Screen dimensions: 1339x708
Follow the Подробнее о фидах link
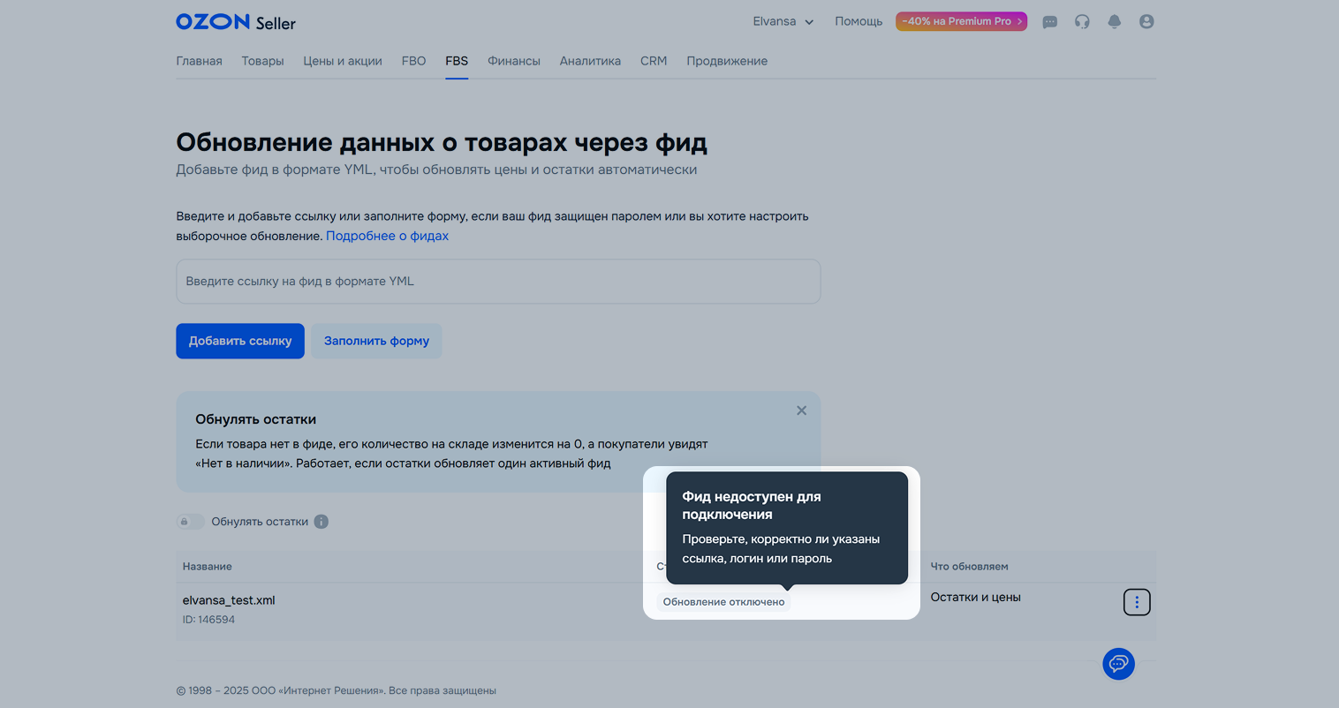tap(387, 236)
